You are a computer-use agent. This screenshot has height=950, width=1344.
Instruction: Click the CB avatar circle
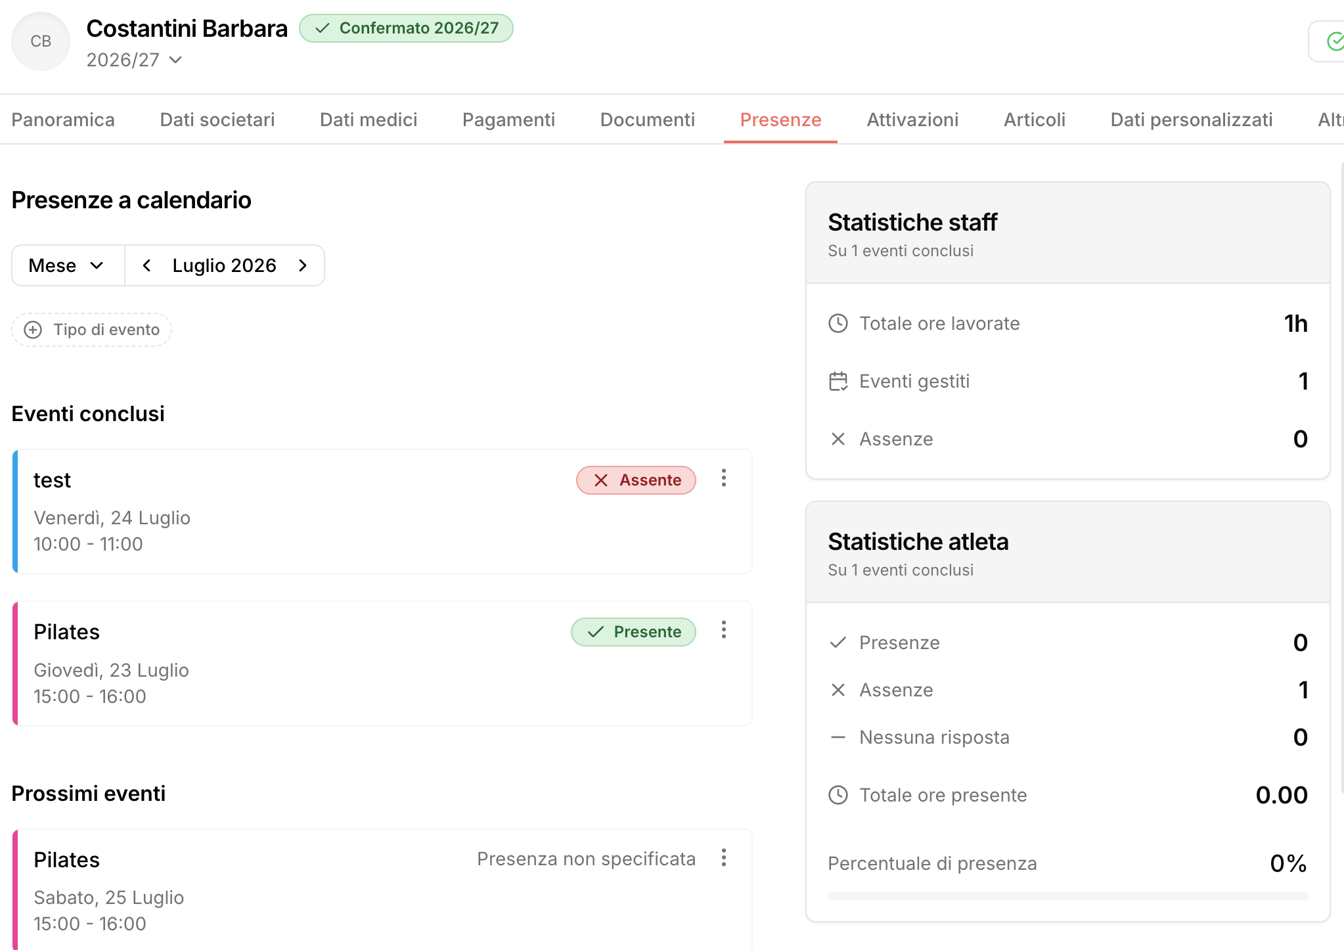41,41
